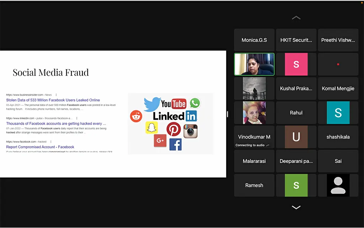Click the green S avatar tile
This screenshot has height=228, width=364.
296,185
